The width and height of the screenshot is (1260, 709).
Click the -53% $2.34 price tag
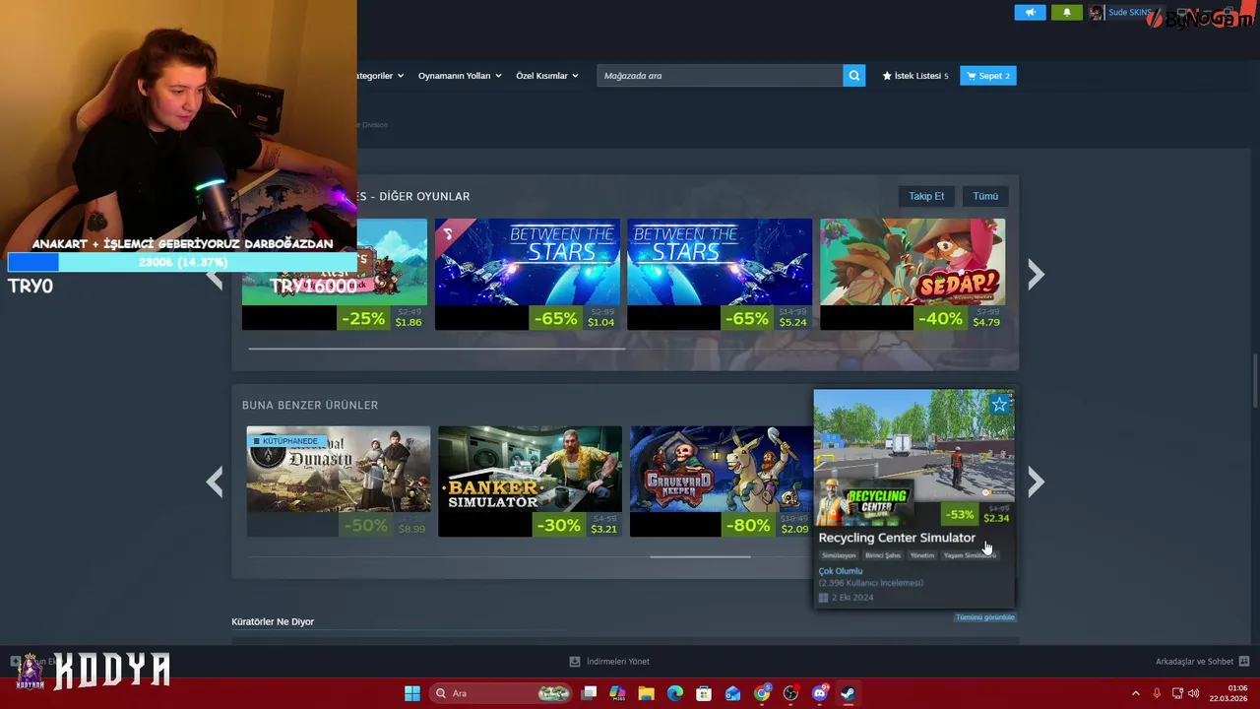[976, 514]
